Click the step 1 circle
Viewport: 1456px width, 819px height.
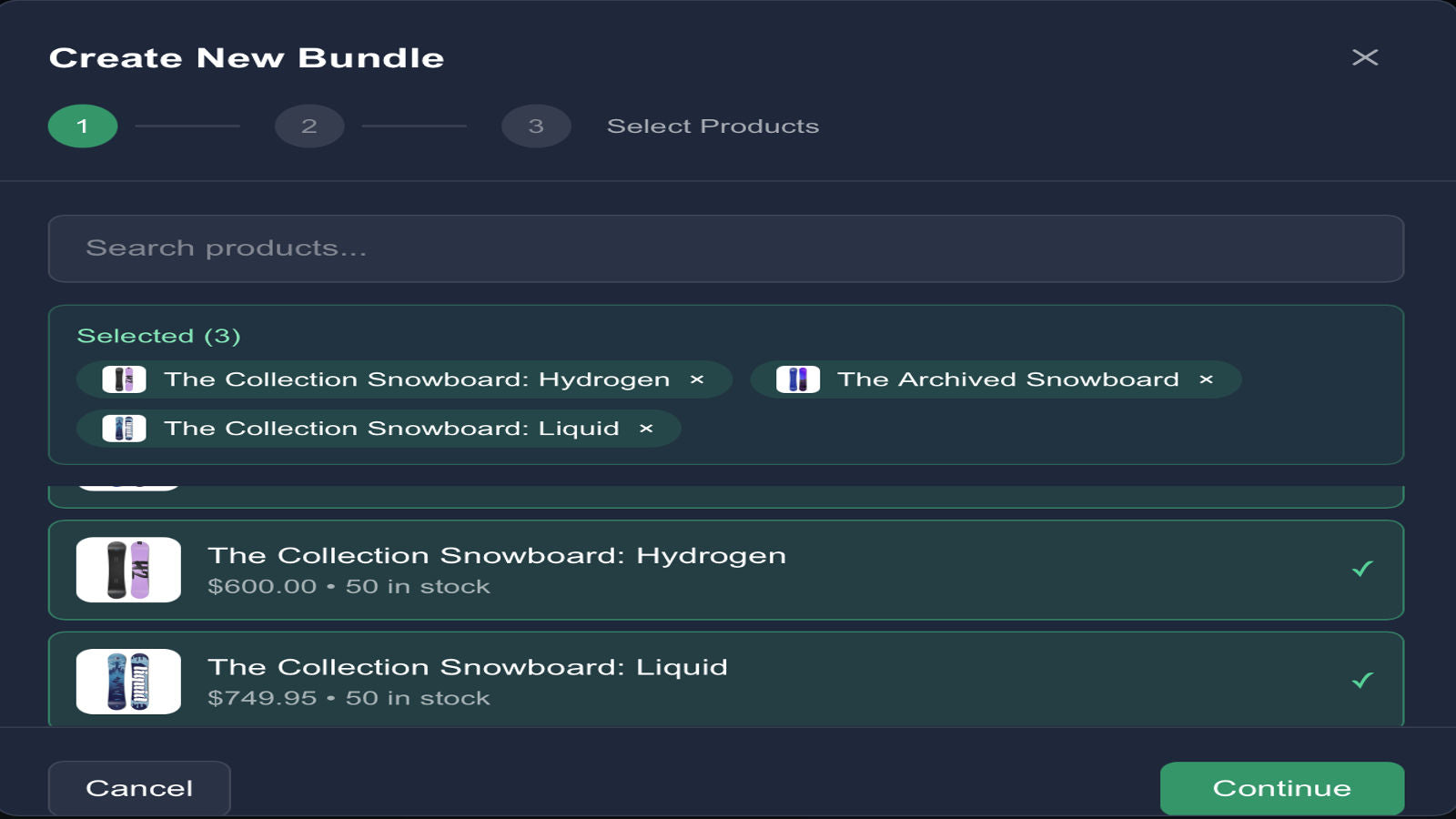[82, 126]
